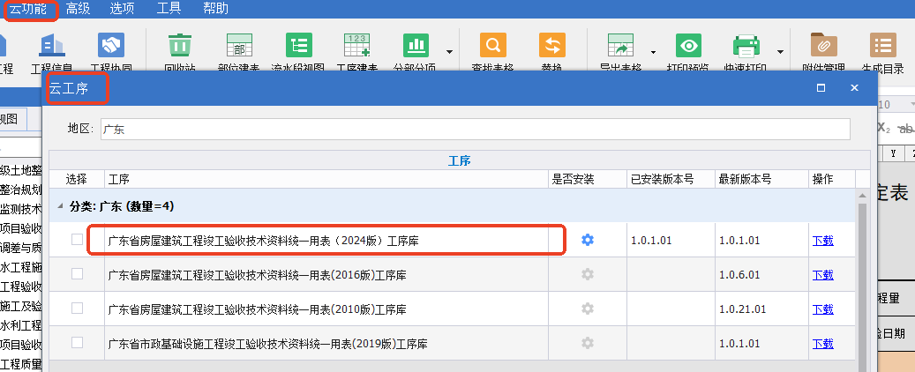Open 打印预览 print preview
The width and height of the screenshot is (915, 372).
[x=688, y=47]
